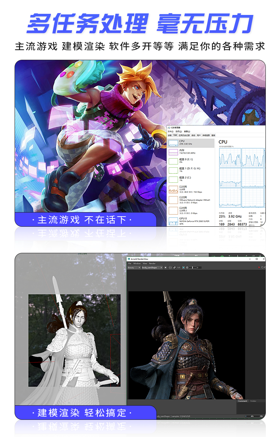Click the color wheel icon in RenderView toolbar
This screenshot has height=437, width=280.
point(175,267)
